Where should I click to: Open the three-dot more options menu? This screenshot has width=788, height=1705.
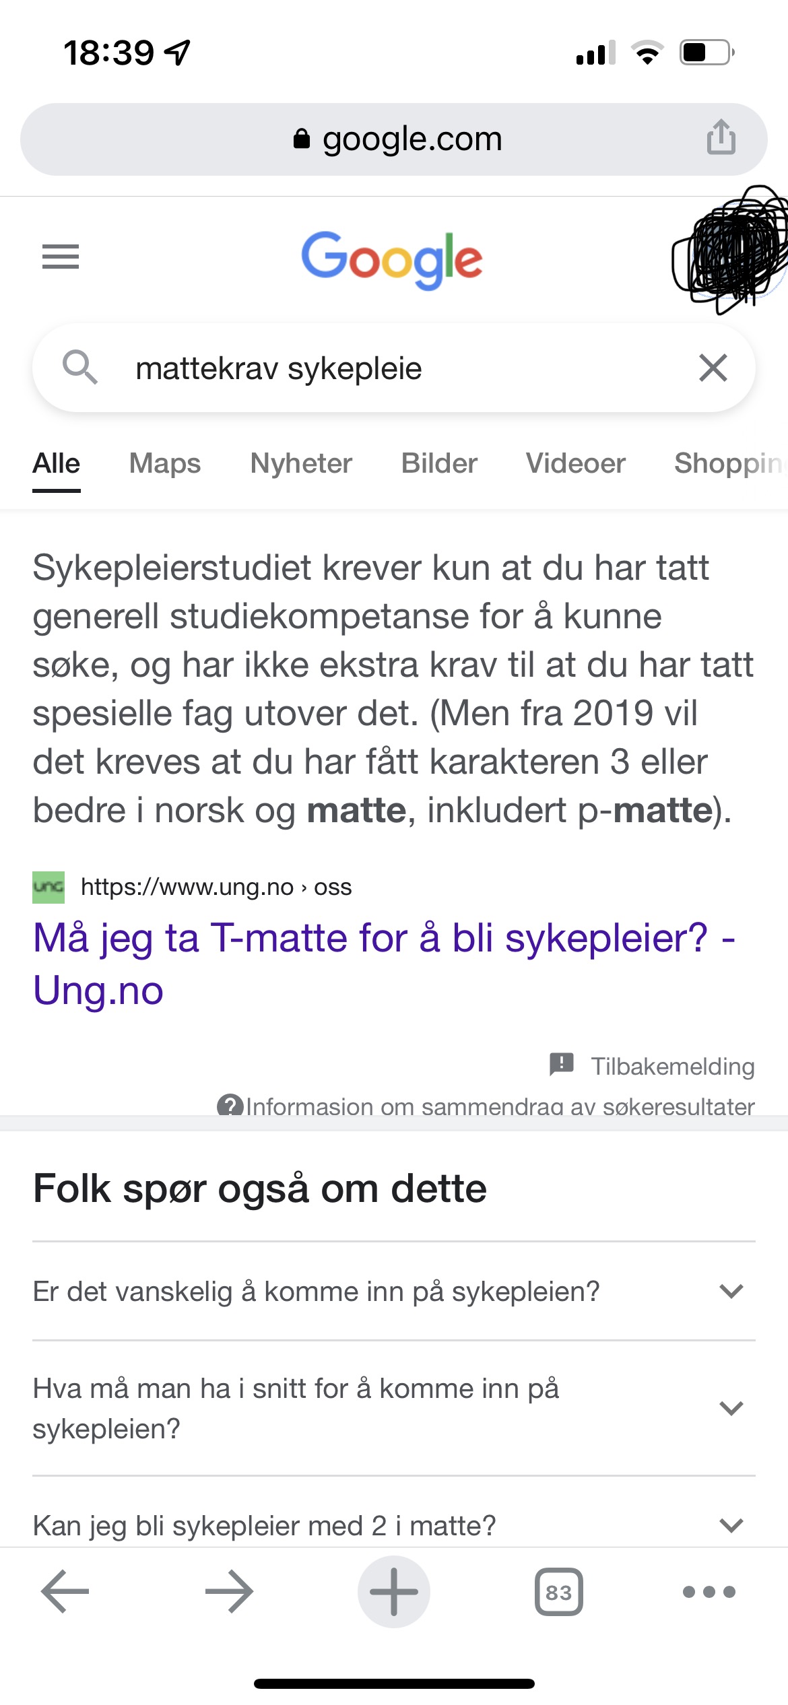tap(709, 1592)
